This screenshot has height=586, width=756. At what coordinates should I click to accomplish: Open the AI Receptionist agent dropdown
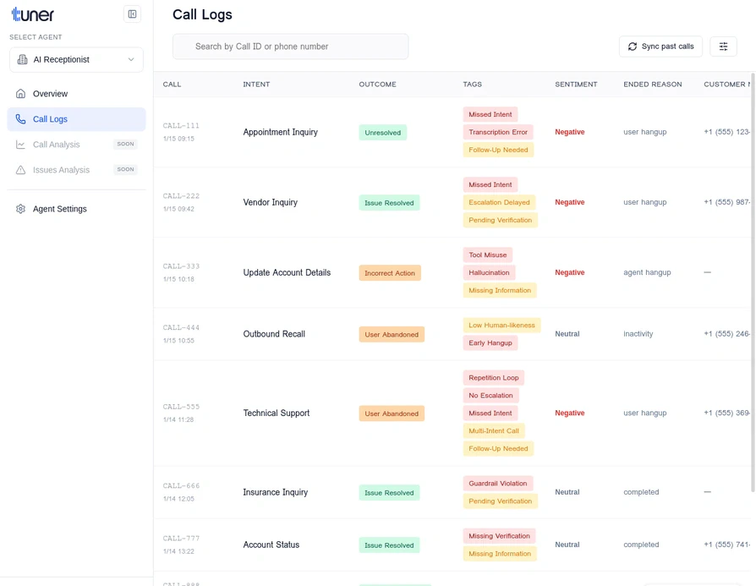(x=76, y=59)
